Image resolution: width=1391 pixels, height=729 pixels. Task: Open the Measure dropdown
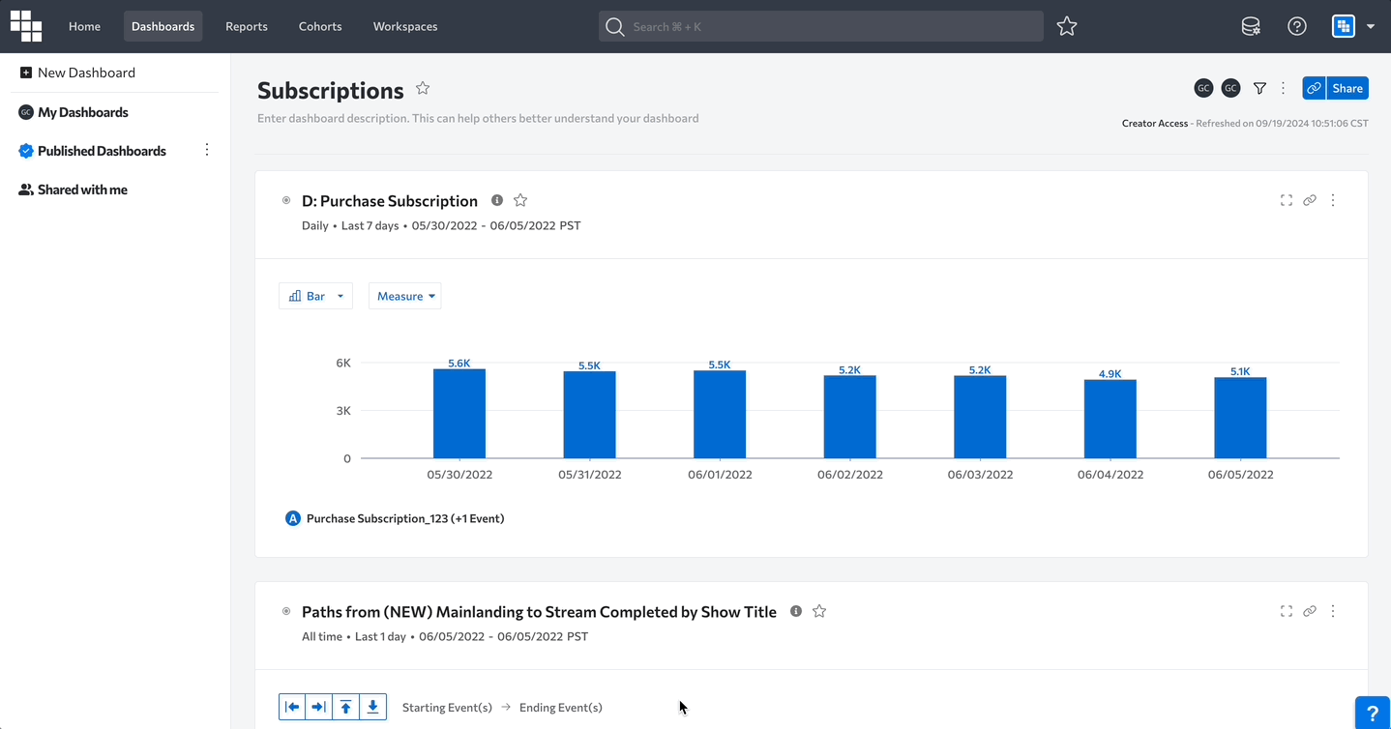(405, 296)
